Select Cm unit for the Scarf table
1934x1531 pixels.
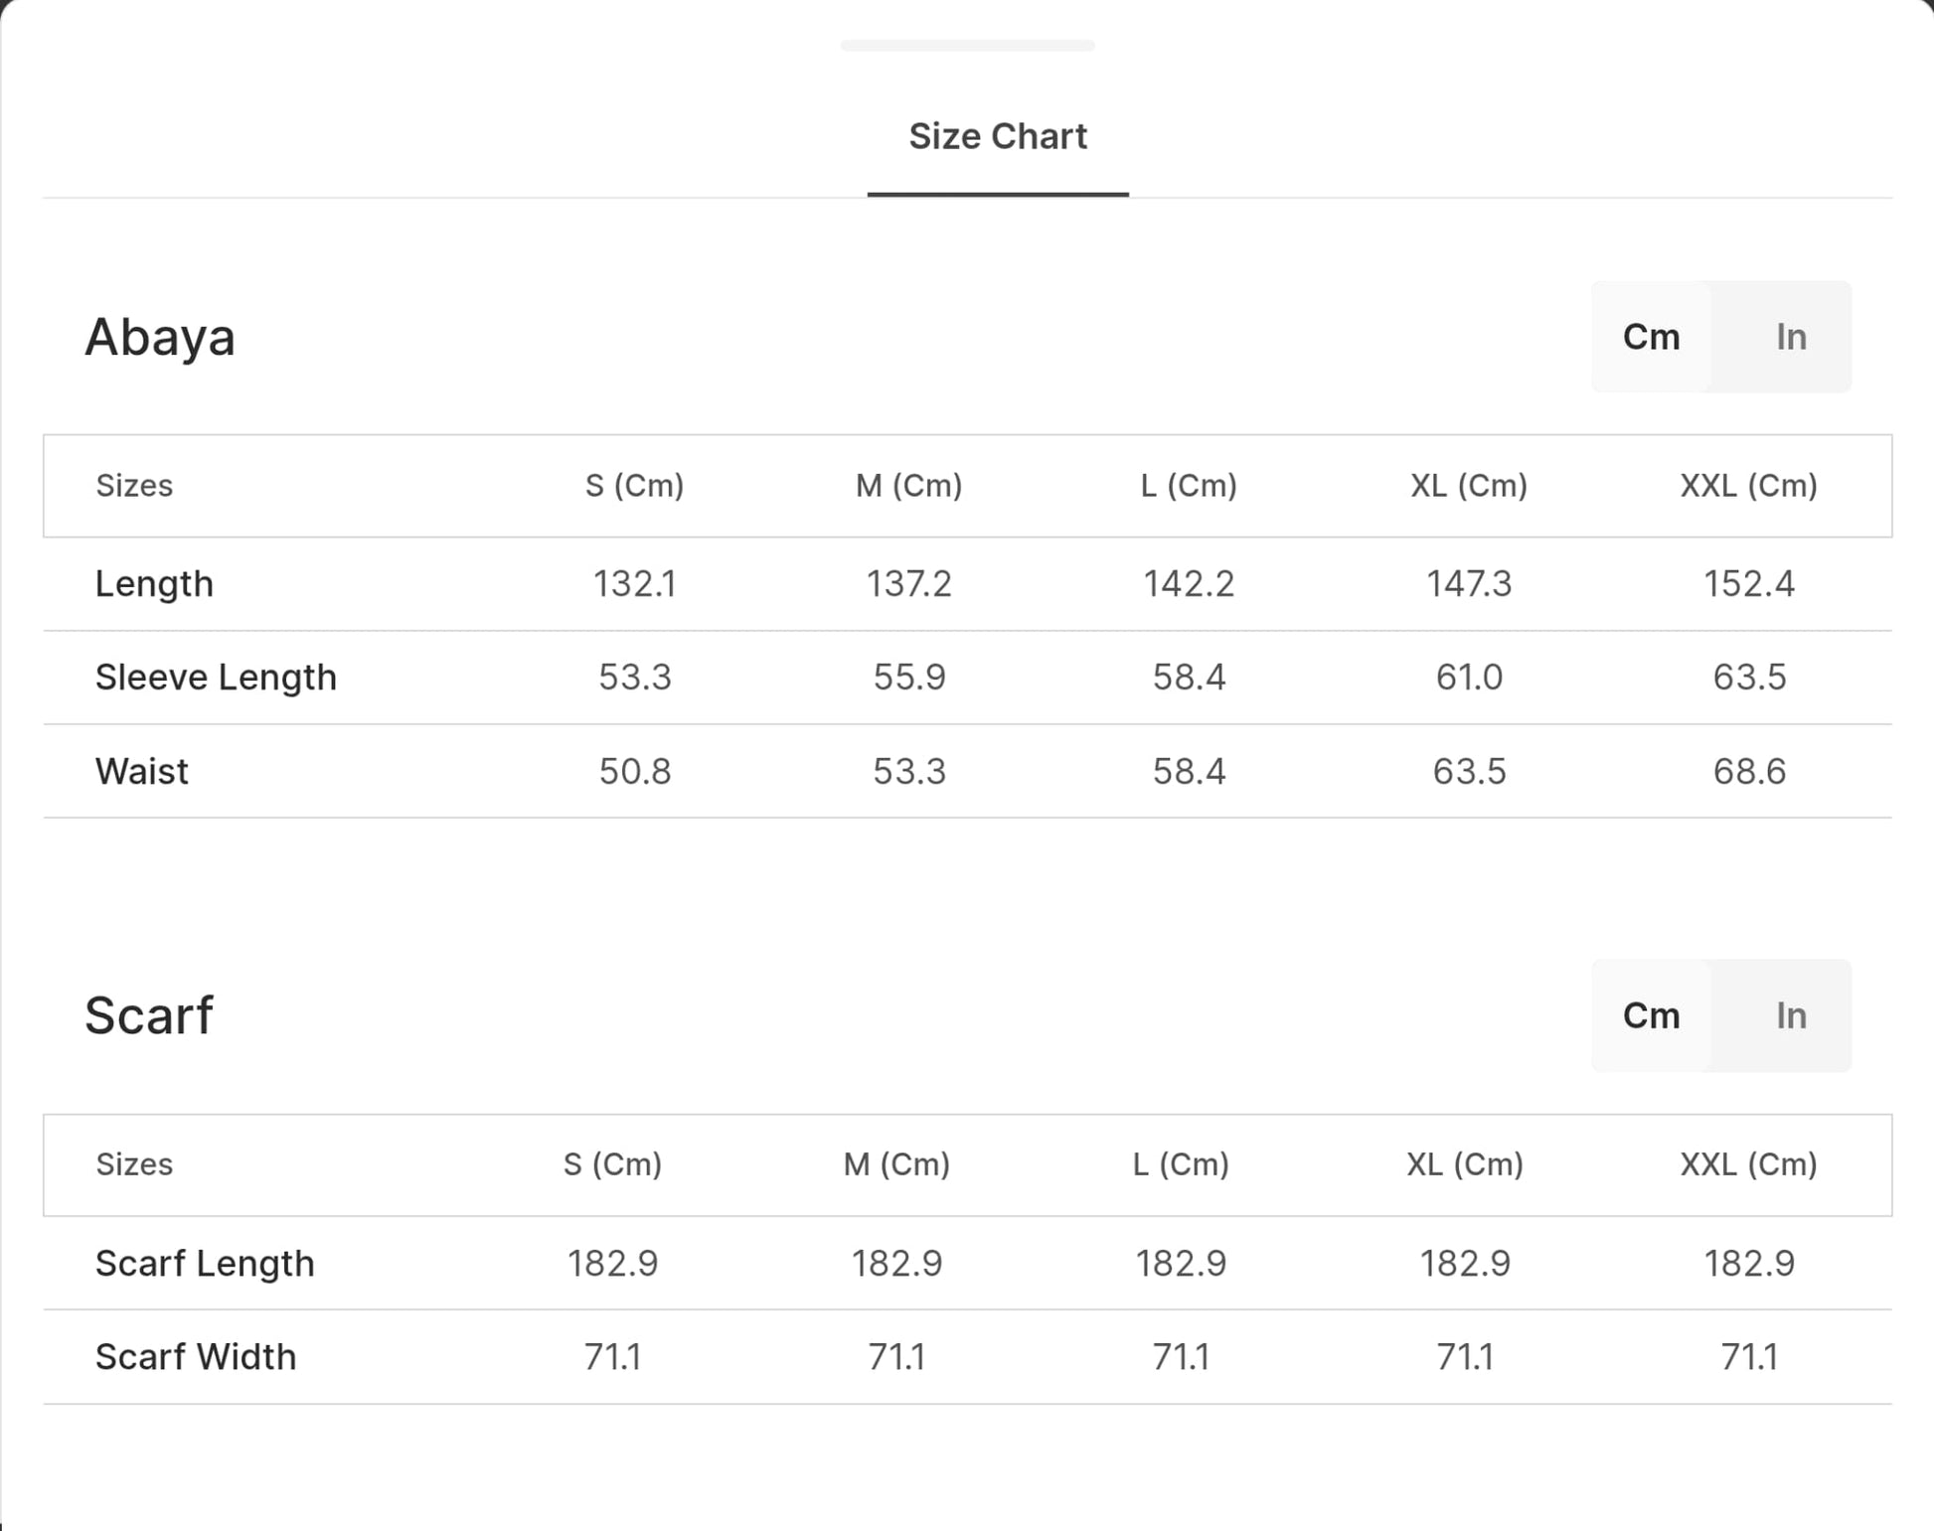pos(1651,1015)
